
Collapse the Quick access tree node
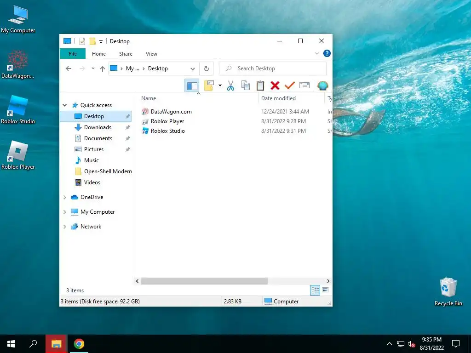(64, 105)
